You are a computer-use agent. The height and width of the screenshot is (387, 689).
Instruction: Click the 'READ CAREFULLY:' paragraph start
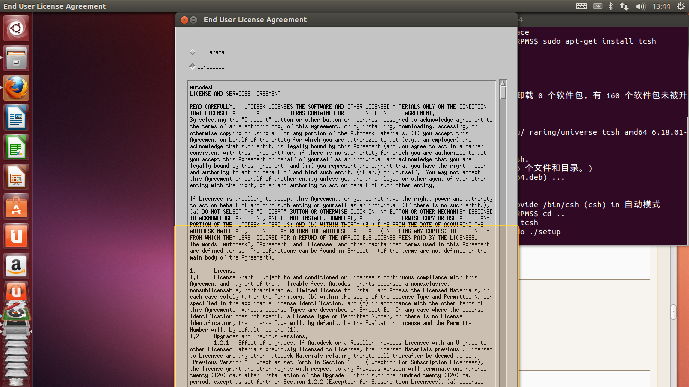pos(212,107)
